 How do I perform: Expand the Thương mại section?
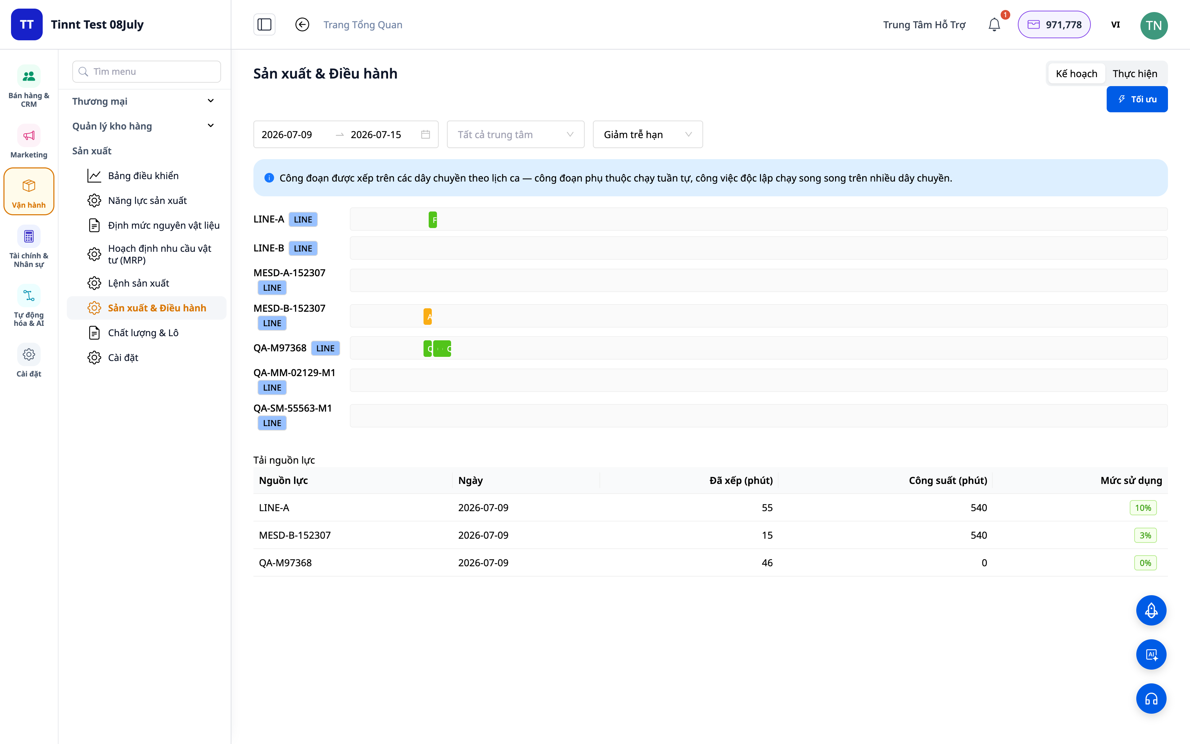point(144,101)
